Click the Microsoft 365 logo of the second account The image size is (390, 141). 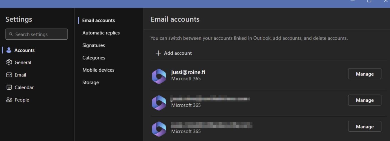point(159,103)
